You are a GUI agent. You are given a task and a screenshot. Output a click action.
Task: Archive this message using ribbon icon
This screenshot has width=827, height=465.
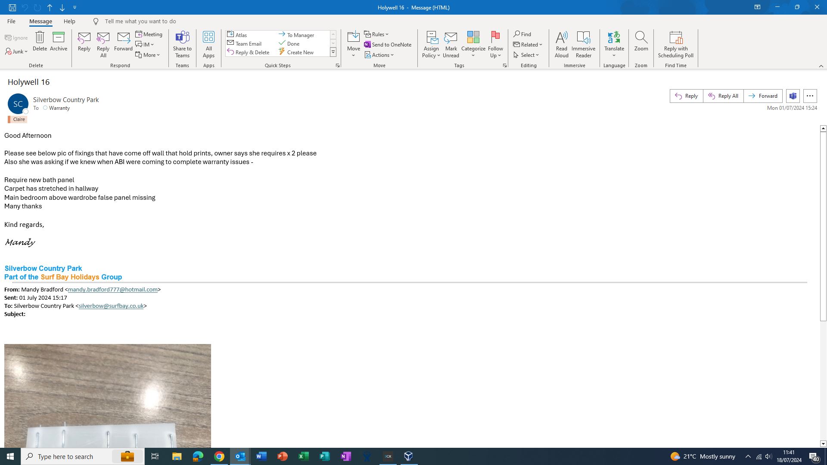tap(58, 38)
